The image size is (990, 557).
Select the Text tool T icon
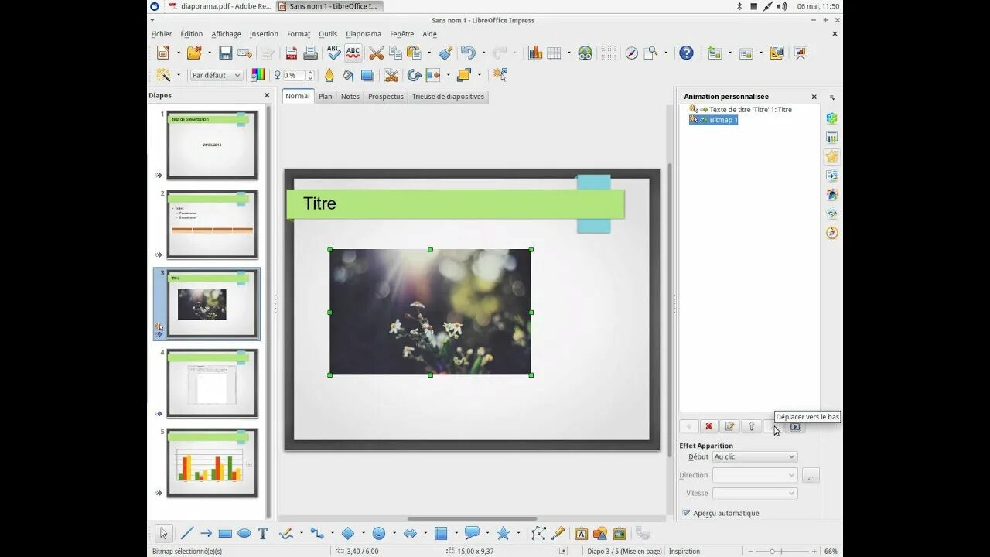[x=263, y=533]
